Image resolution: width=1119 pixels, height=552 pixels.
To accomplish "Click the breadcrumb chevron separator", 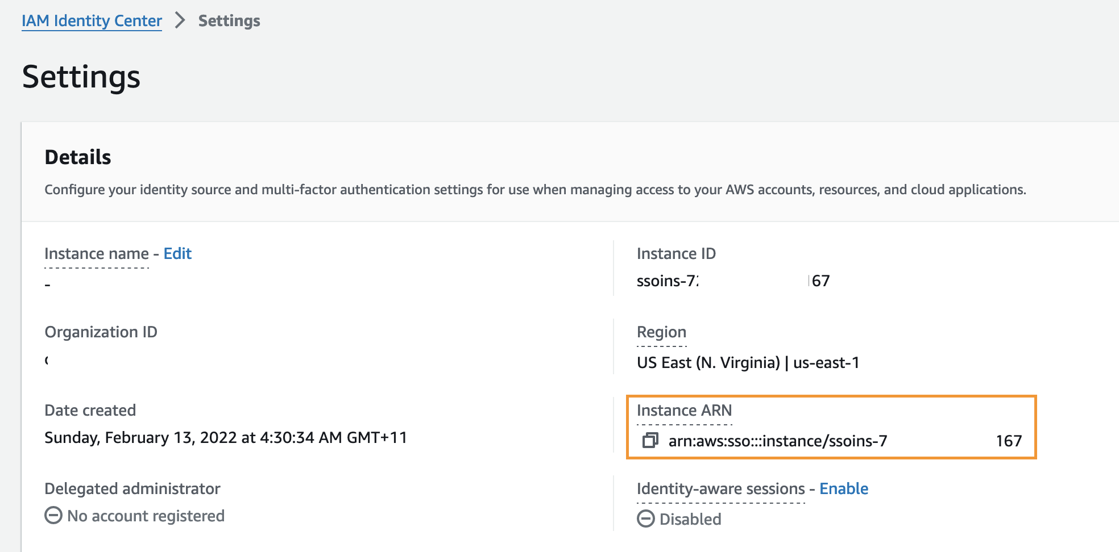I will coord(180,20).
